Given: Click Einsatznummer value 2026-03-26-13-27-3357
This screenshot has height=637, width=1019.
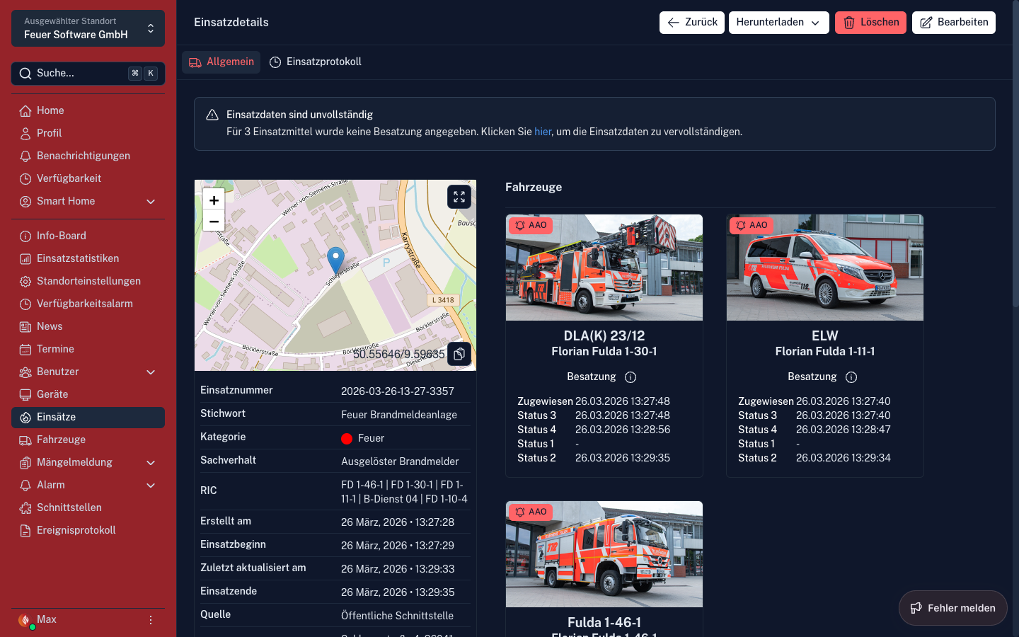Looking at the screenshot, I should [x=398, y=391].
